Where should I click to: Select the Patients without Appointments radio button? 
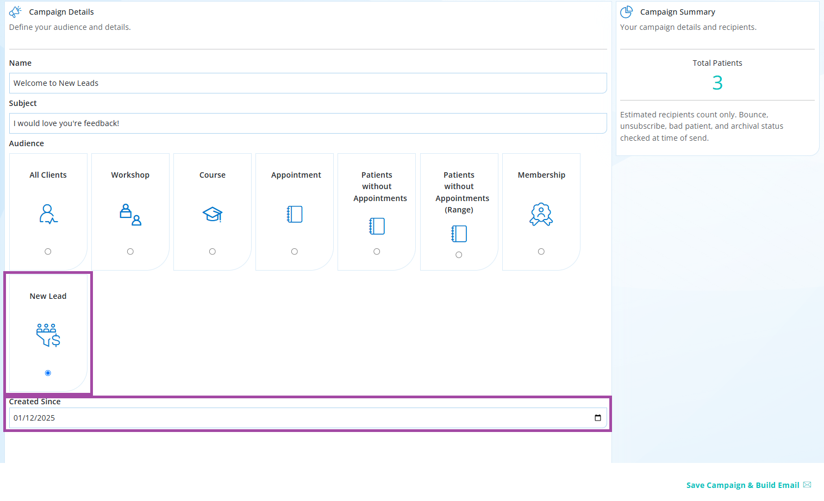pos(377,252)
